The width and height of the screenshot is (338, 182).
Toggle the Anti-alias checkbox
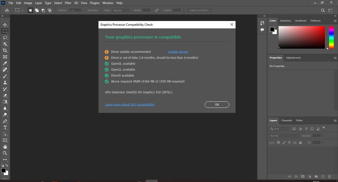click(x=85, y=10)
